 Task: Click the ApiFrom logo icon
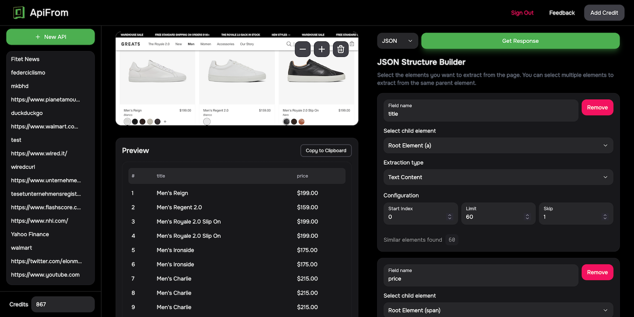click(x=19, y=12)
